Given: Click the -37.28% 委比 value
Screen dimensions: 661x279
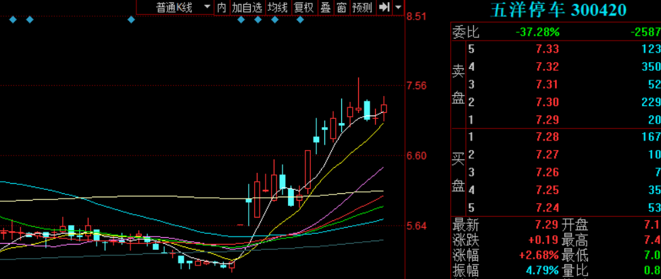Looking at the screenshot, I should [x=538, y=32].
